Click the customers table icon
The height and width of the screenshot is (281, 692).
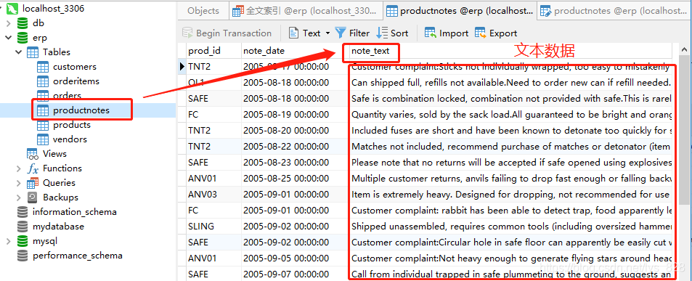tap(43, 67)
